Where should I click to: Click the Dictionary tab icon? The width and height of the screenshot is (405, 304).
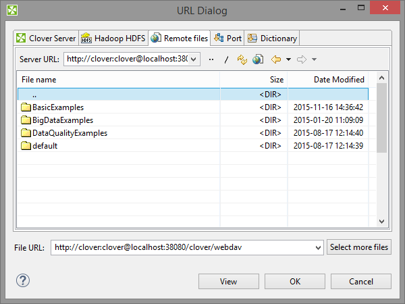pos(252,38)
